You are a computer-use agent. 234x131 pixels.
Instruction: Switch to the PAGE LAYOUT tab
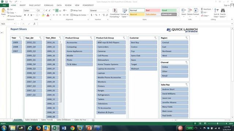pyautogui.click(x=35, y=5)
